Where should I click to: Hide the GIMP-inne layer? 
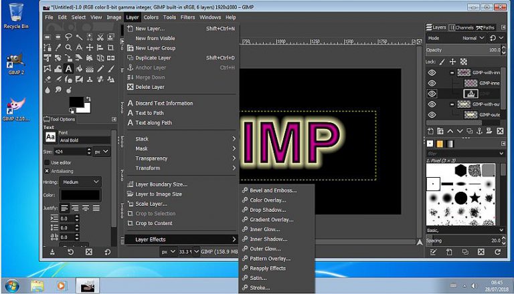pyautogui.click(x=432, y=83)
